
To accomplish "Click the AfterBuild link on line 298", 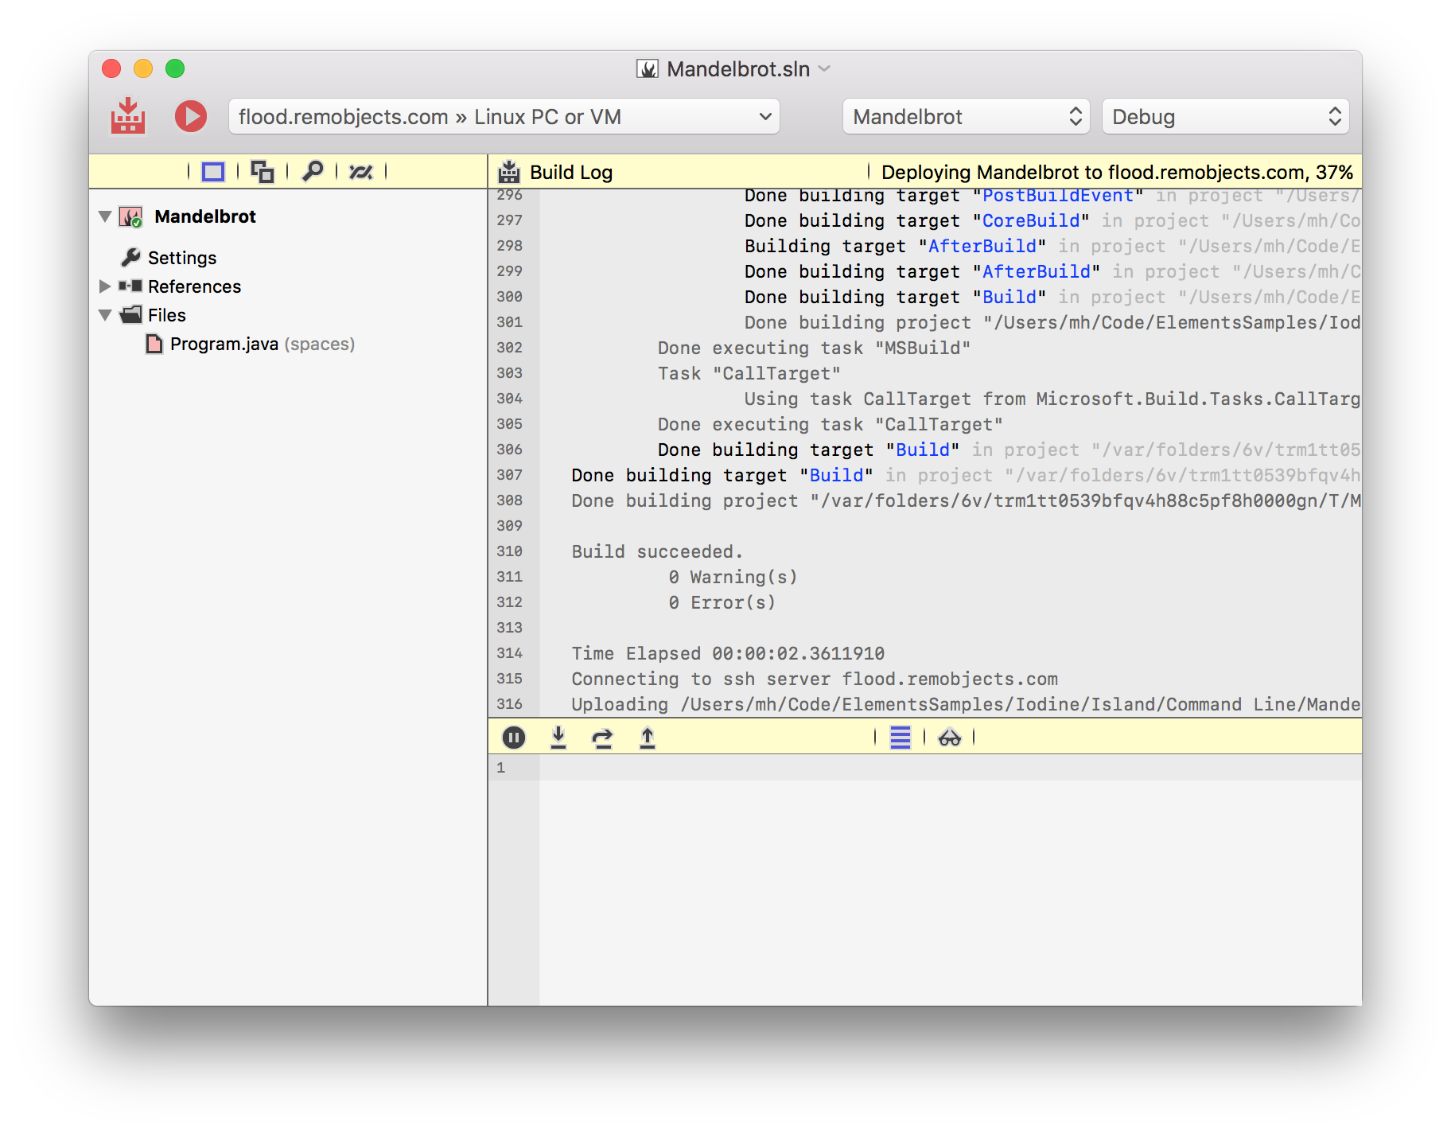I will [982, 246].
